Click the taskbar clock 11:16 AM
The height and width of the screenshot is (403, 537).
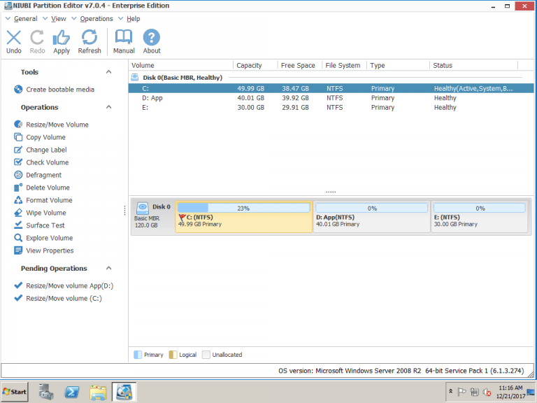tap(510, 388)
